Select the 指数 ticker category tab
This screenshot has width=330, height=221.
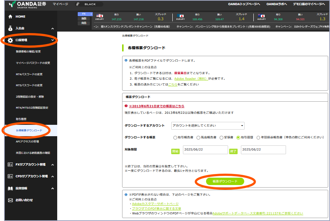84,19
